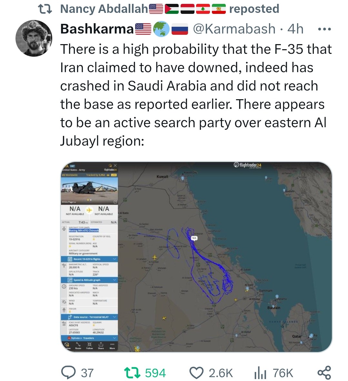Expand the Recent 19-02916 flights section
Viewport: 348px width, 381px height.
click(114, 259)
